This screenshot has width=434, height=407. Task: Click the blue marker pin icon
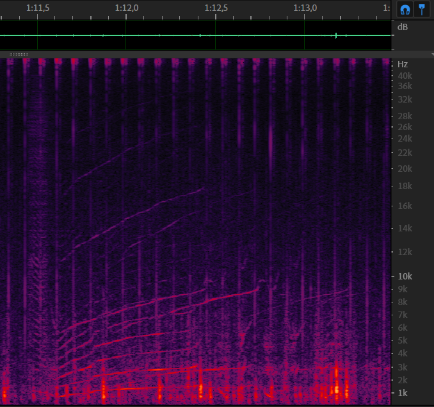pos(422,10)
